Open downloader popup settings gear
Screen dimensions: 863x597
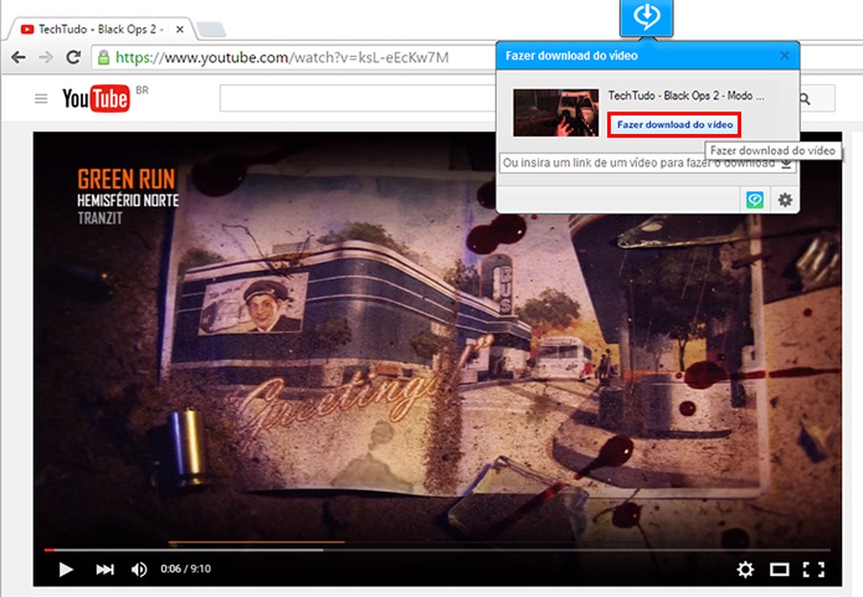point(785,200)
